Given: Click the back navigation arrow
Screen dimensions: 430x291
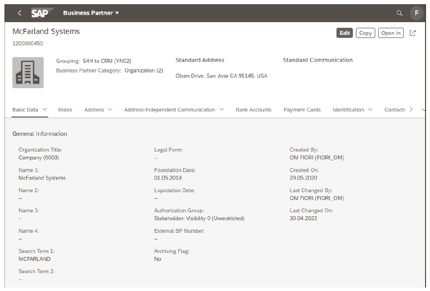Looking at the screenshot, I should (x=20, y=13).
